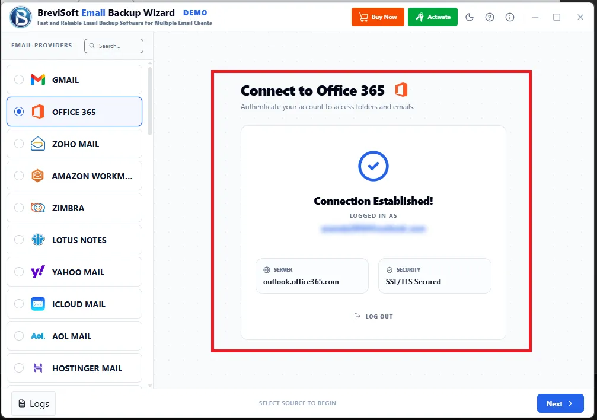Click the Hostinger Mail icon

[38, 368]
